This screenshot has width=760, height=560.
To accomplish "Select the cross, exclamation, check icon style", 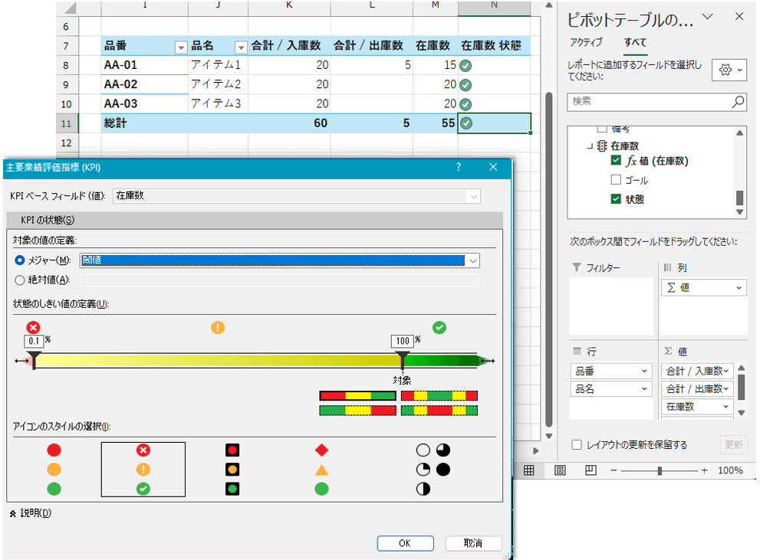I will tap(143, 470).
